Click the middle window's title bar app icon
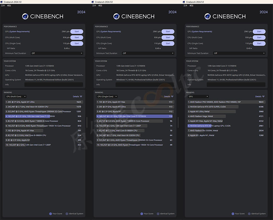273x220 pixels. [x=92, y=2]
